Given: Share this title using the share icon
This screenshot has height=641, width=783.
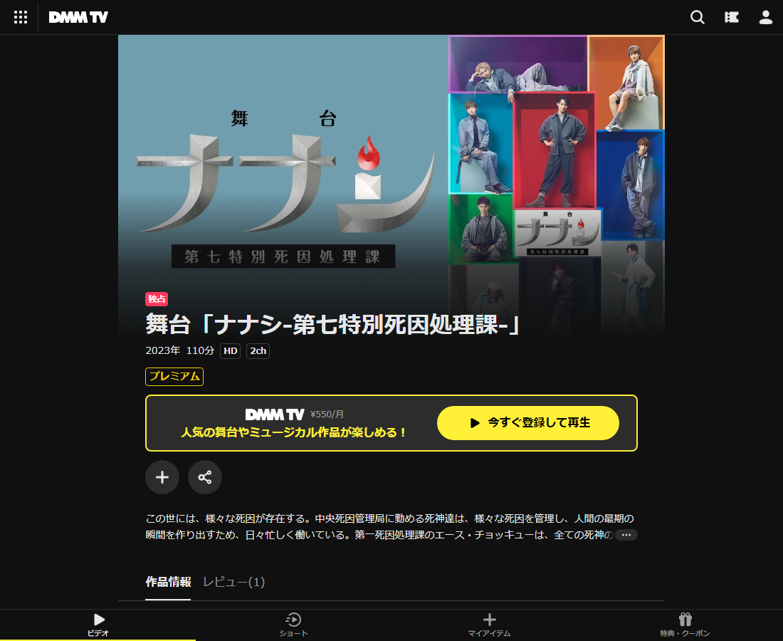Looking at the screenshot, I should (205, 477).
